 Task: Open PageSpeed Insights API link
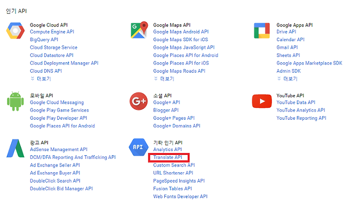click(x=179, y=181)
